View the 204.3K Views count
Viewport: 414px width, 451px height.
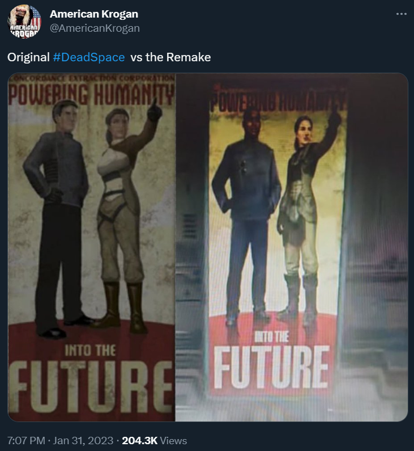point(155,441)
